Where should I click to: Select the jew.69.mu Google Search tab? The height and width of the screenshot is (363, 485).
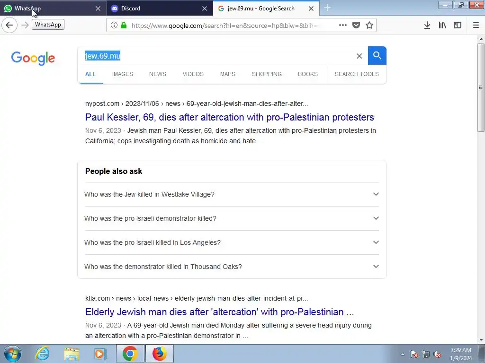(266, 9)
